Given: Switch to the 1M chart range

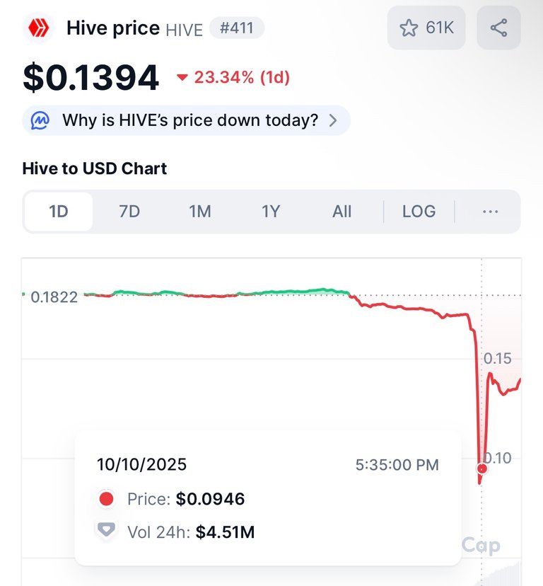Looking at the screenshot, I should (200, 212).
